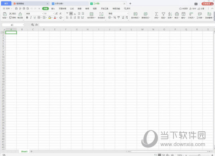Click the Copy icon below Cut
Viewport: 215px width, 156px height.
[10, 18]
